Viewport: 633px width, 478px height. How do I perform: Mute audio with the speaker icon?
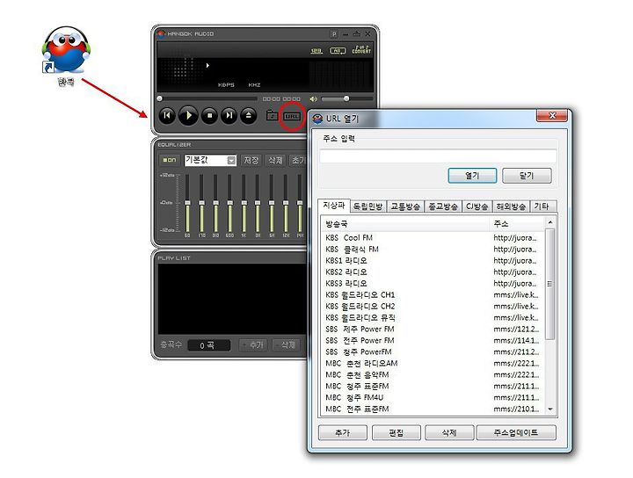[x=313, y=98]
